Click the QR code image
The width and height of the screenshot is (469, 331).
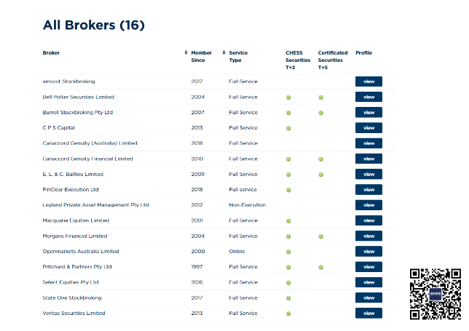tap(435, 294)
